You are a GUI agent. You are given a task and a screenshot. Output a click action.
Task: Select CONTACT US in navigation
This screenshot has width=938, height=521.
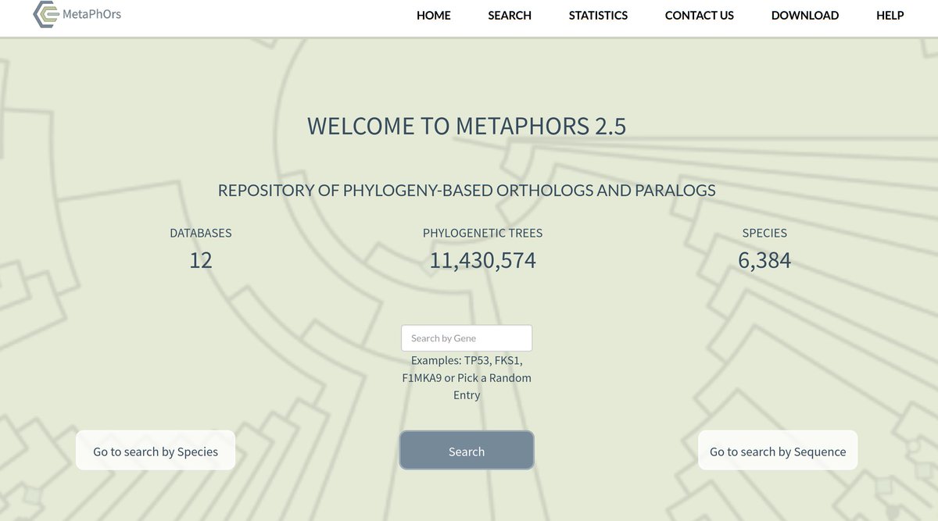click(x=700, y=16)
